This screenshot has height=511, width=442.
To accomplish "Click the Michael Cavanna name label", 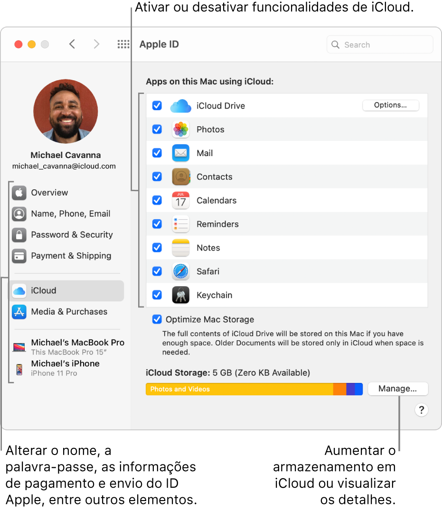I will pos(66,155).
